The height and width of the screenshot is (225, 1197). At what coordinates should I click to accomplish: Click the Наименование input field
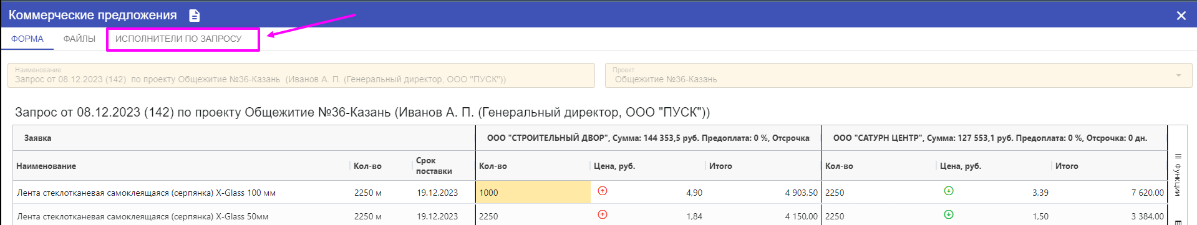click(x=301, y=75)
